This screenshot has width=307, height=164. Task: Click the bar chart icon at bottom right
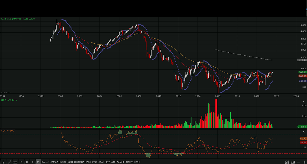pyautogui.click(x=293, y=162)
